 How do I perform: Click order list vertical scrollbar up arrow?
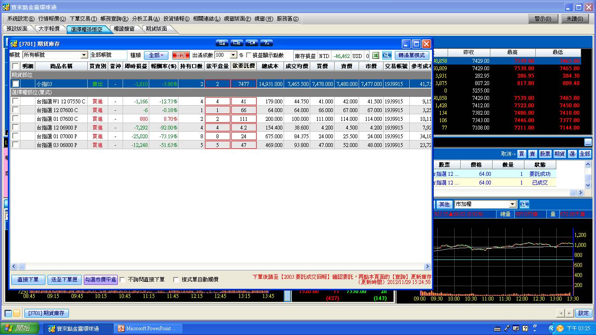click(x=588, y=164)
